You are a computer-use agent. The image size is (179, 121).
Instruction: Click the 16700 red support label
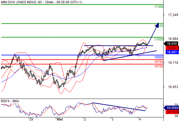(x=159, y=66)
